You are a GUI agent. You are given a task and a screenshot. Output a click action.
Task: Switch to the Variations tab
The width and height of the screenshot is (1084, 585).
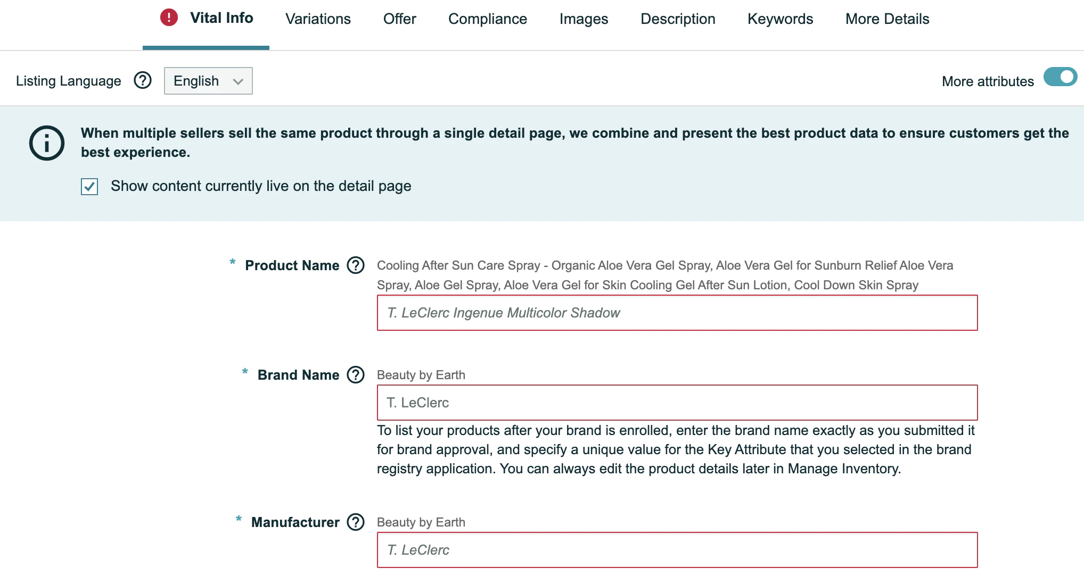318,19
